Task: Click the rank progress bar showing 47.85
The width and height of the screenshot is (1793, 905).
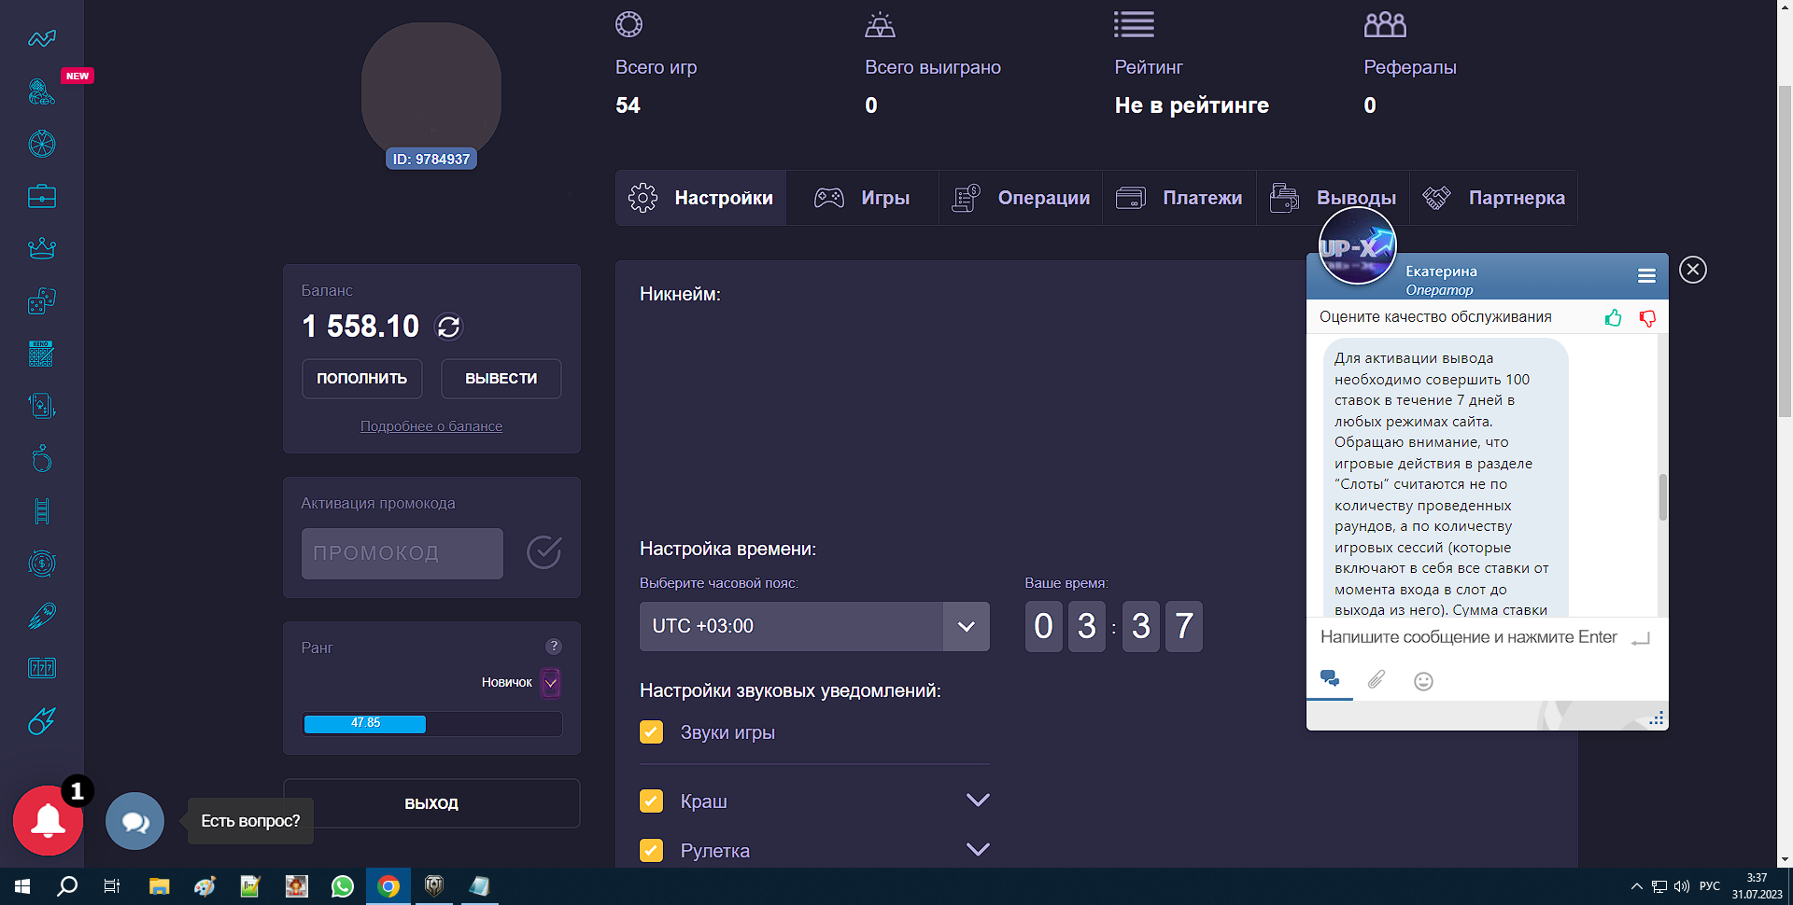Action: pos(431,724)
